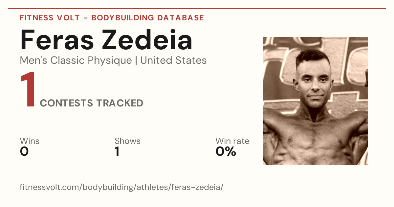
Task: Click the FITNESS VOLT header text
Action: [50, 18]
